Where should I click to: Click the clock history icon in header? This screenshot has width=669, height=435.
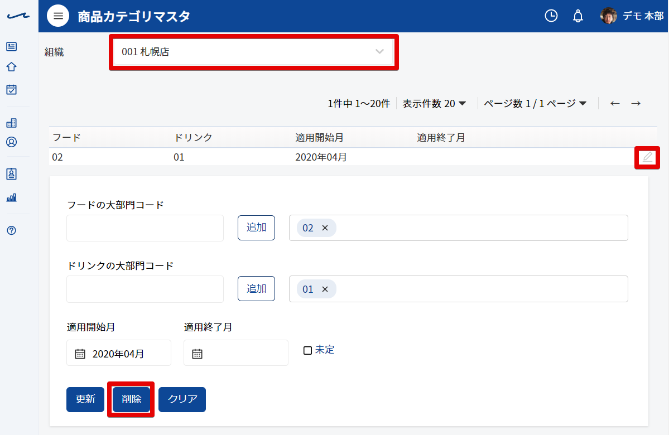[551, 16]
